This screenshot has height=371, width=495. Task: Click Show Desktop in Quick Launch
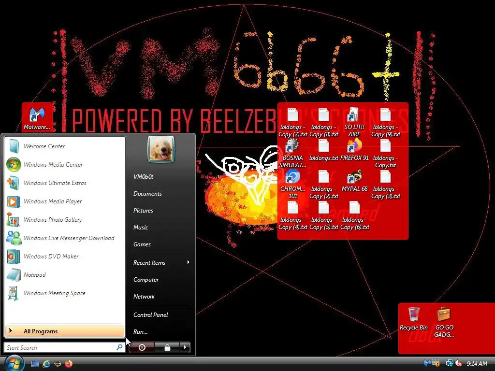35,364
